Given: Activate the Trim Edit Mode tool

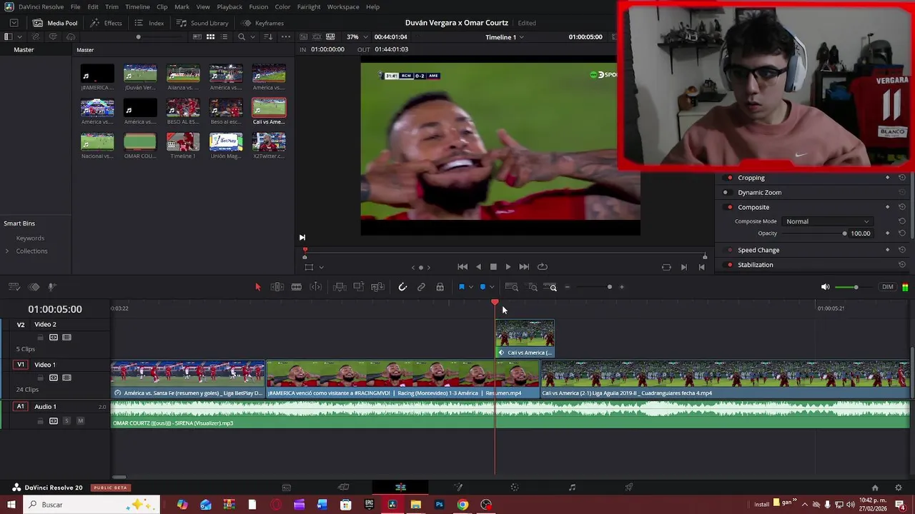Looking at the screenshot, I should point(277,287).
